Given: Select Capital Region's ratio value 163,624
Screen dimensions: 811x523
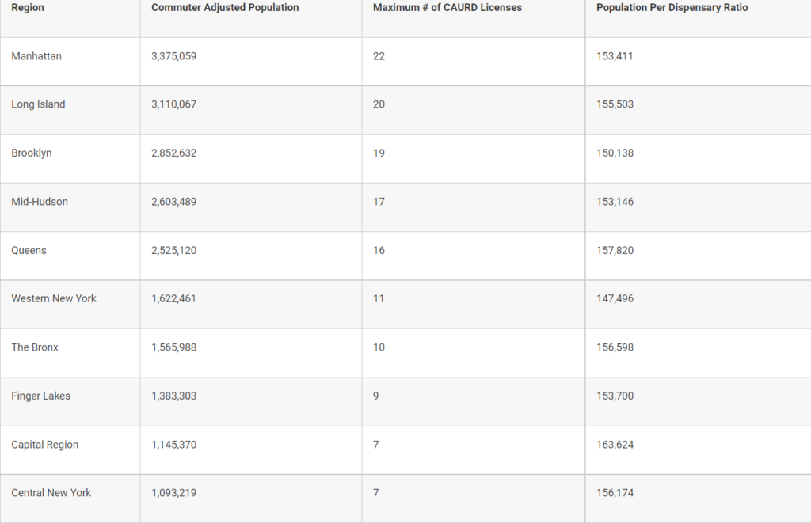Looking at the screenshot, I should click(615, 445).
